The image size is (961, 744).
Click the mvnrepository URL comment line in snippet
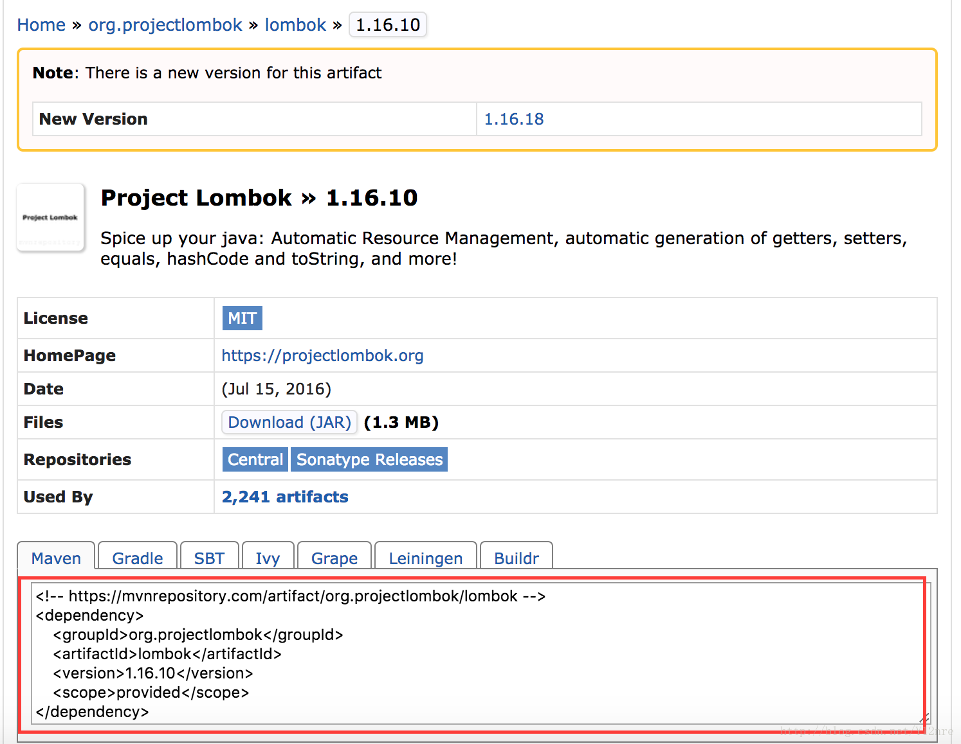point(291,596)
